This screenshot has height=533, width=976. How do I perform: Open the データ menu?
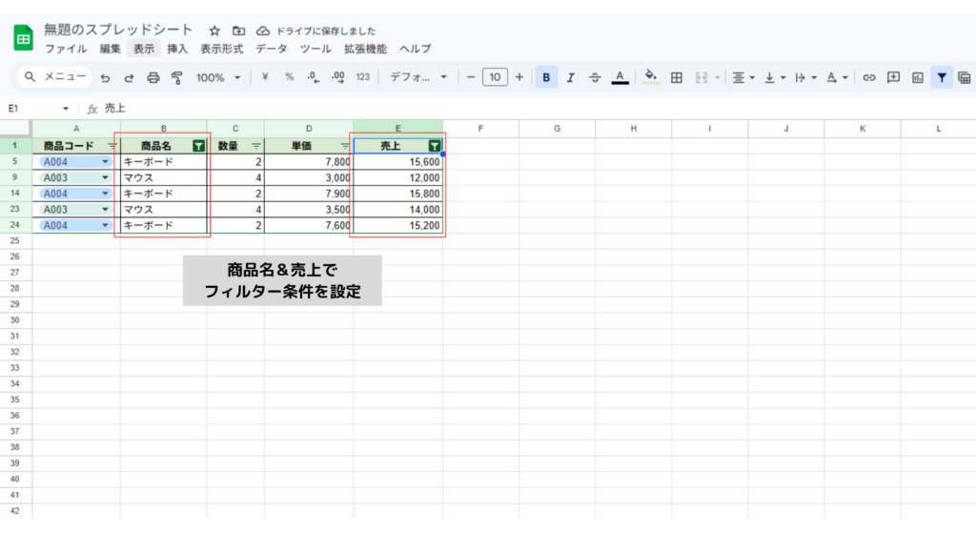coord(272,49)
